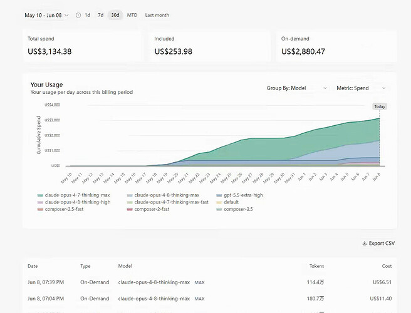
Task: Toggle claude-opus-4-8-thinking-max legend item
Action: click(x=163, y=195)
